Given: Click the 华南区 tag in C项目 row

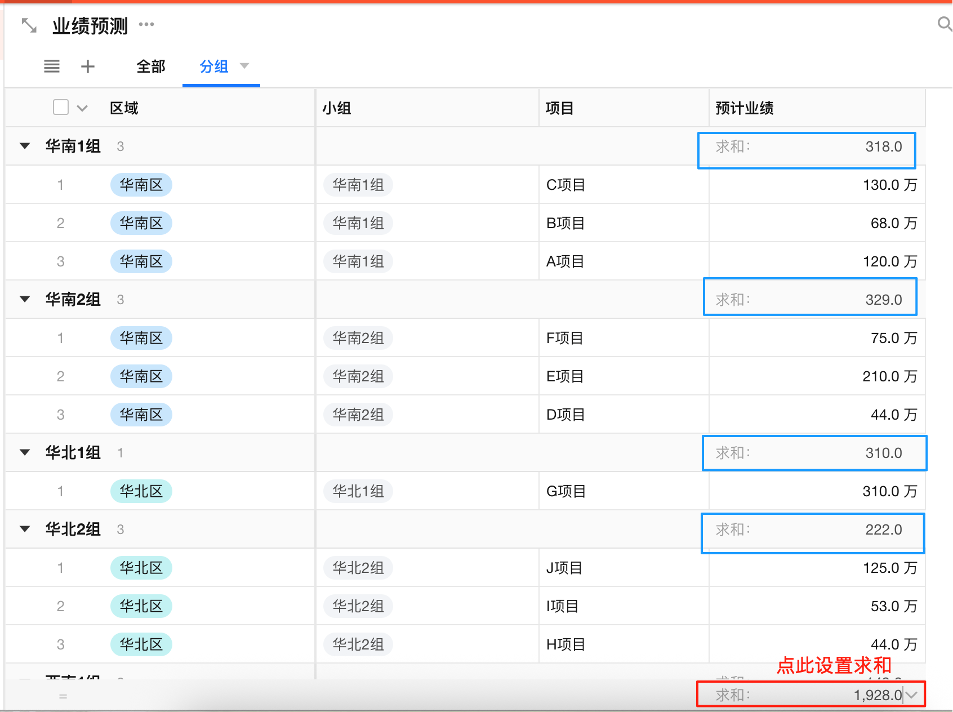Looking at the screenshot, I should point(141,185).
